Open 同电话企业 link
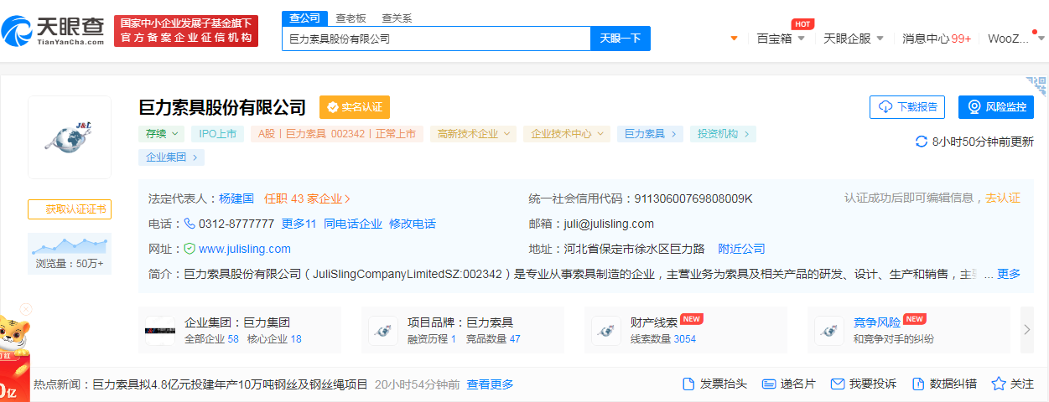This screenshot has height=402, width=1049. pyautogui.click(x=353, y=224)
